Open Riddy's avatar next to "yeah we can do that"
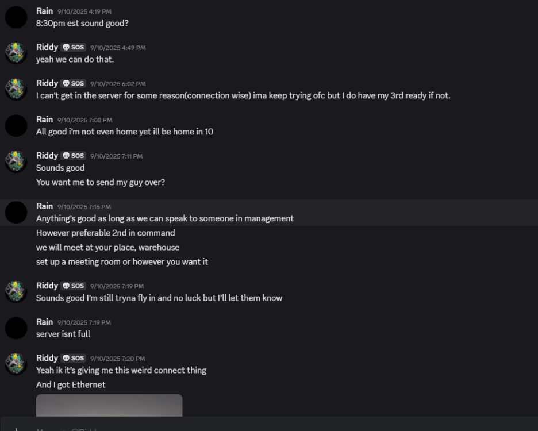The width and height of the screenshot is (538, 431). coord(16,53)
